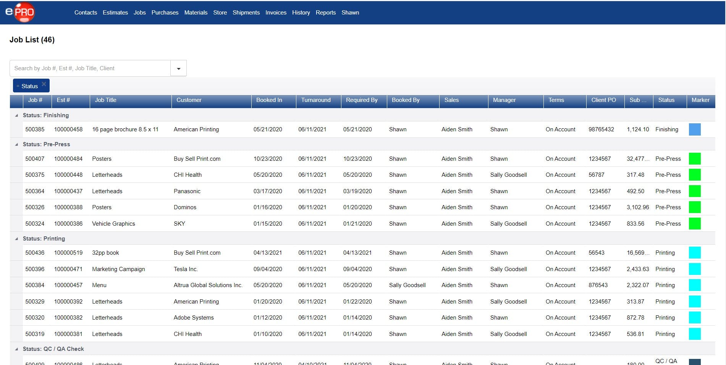The width and height of the screenshot is (726, 365).
Task: Go to the Reports menu
Action: point(325,13)
